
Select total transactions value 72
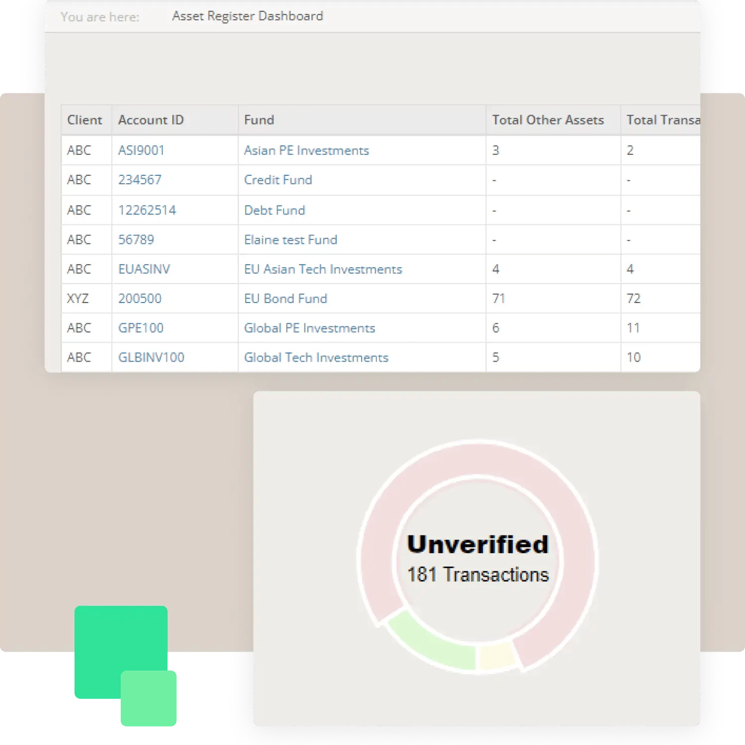(634, 298)
